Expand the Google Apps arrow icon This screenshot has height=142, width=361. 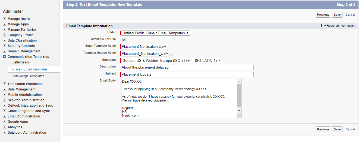5,122
